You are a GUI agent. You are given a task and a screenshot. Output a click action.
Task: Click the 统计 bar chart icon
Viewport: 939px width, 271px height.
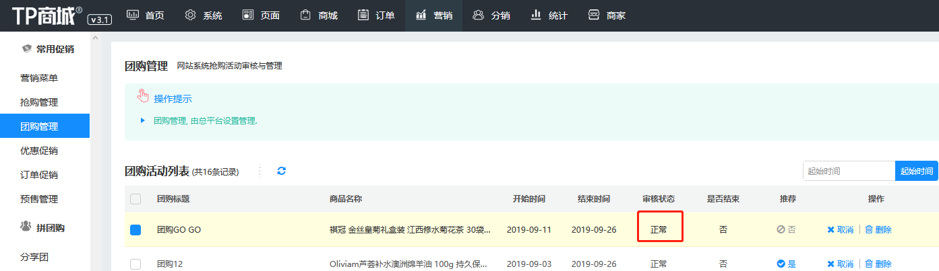pos(537,15)
